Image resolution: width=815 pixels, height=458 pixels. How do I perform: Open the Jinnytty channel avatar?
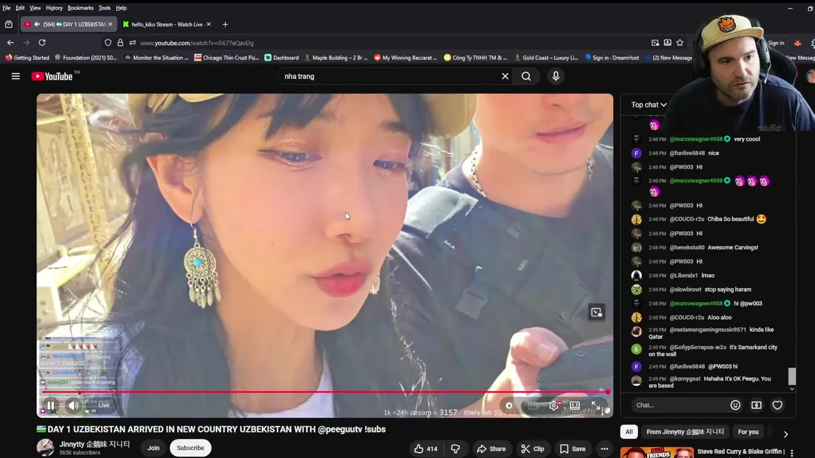[x=45, y=447]
